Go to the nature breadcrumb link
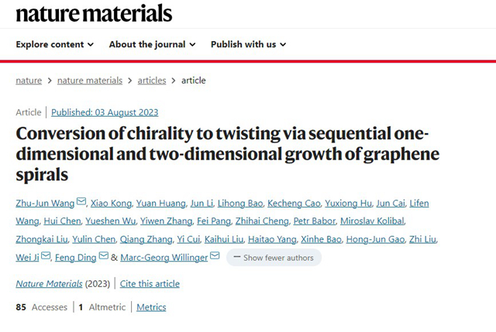Viewport: 496px width, 332px height. coord(29,80)
